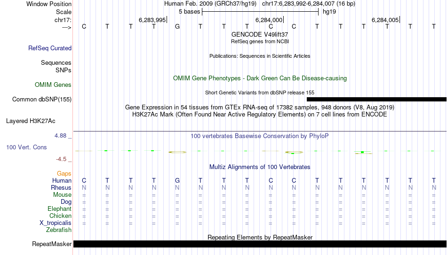Select the Window Position label
This screenshot has height=255, width=447.
click(49, 4)
